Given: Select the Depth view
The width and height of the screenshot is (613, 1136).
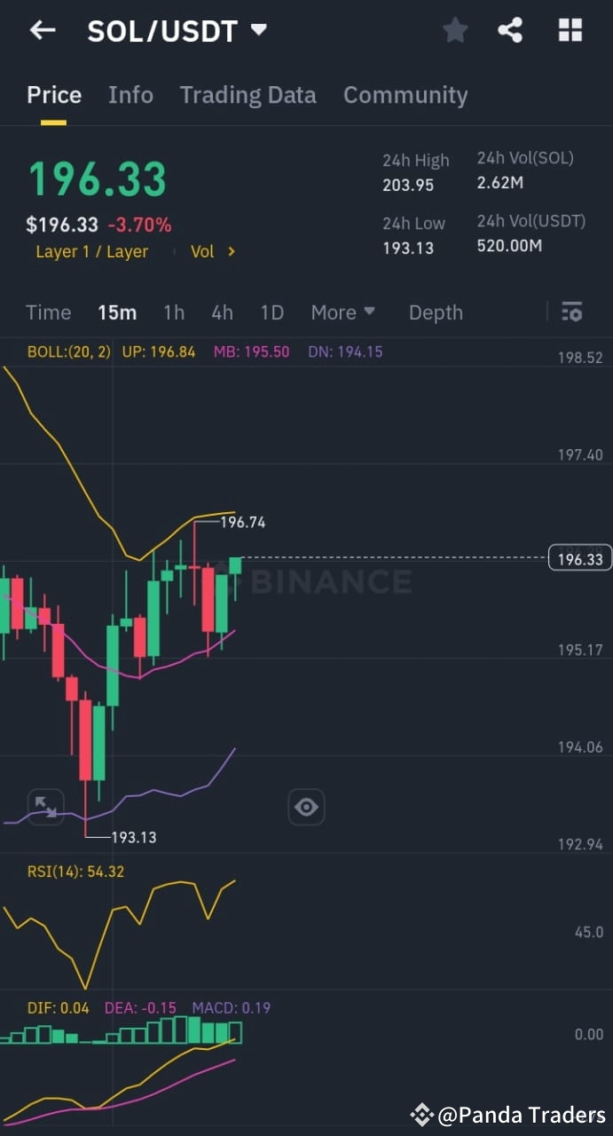Looking at the screenshot, I should pos(436,312).
